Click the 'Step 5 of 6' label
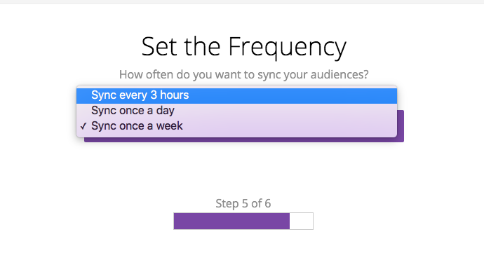 [243, 204]
